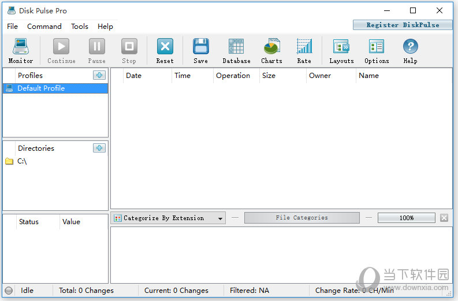
Task: Open the File menu
Action: point(12,26)
